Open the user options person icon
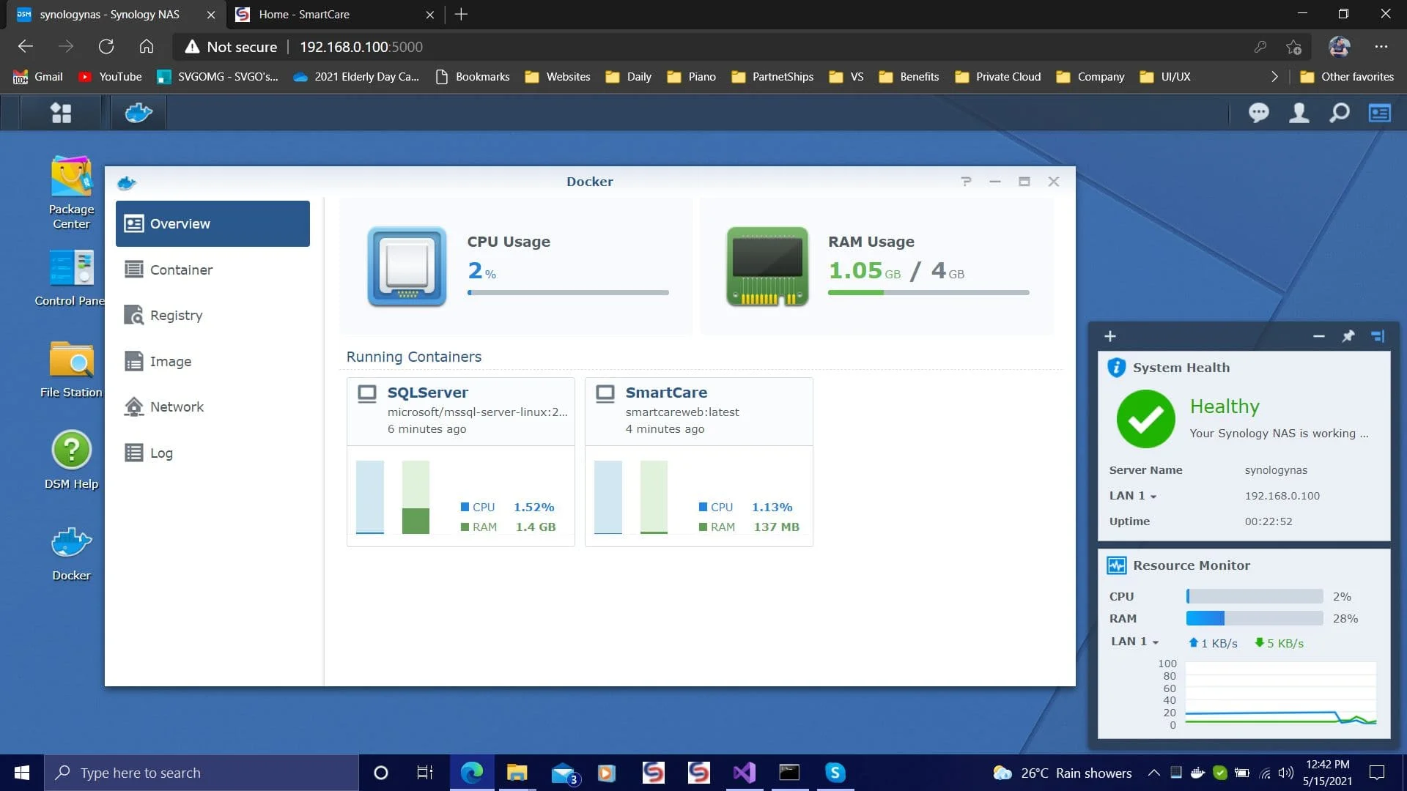Viewport: 1407px width, 791px height. (1299, 113)
